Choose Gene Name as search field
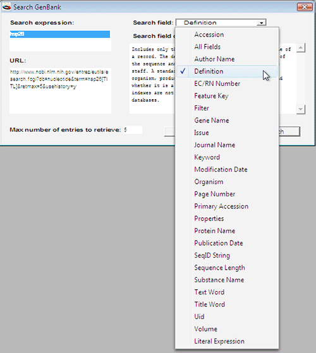This screenshot has height=353, width=316. [x=227, y=121]
